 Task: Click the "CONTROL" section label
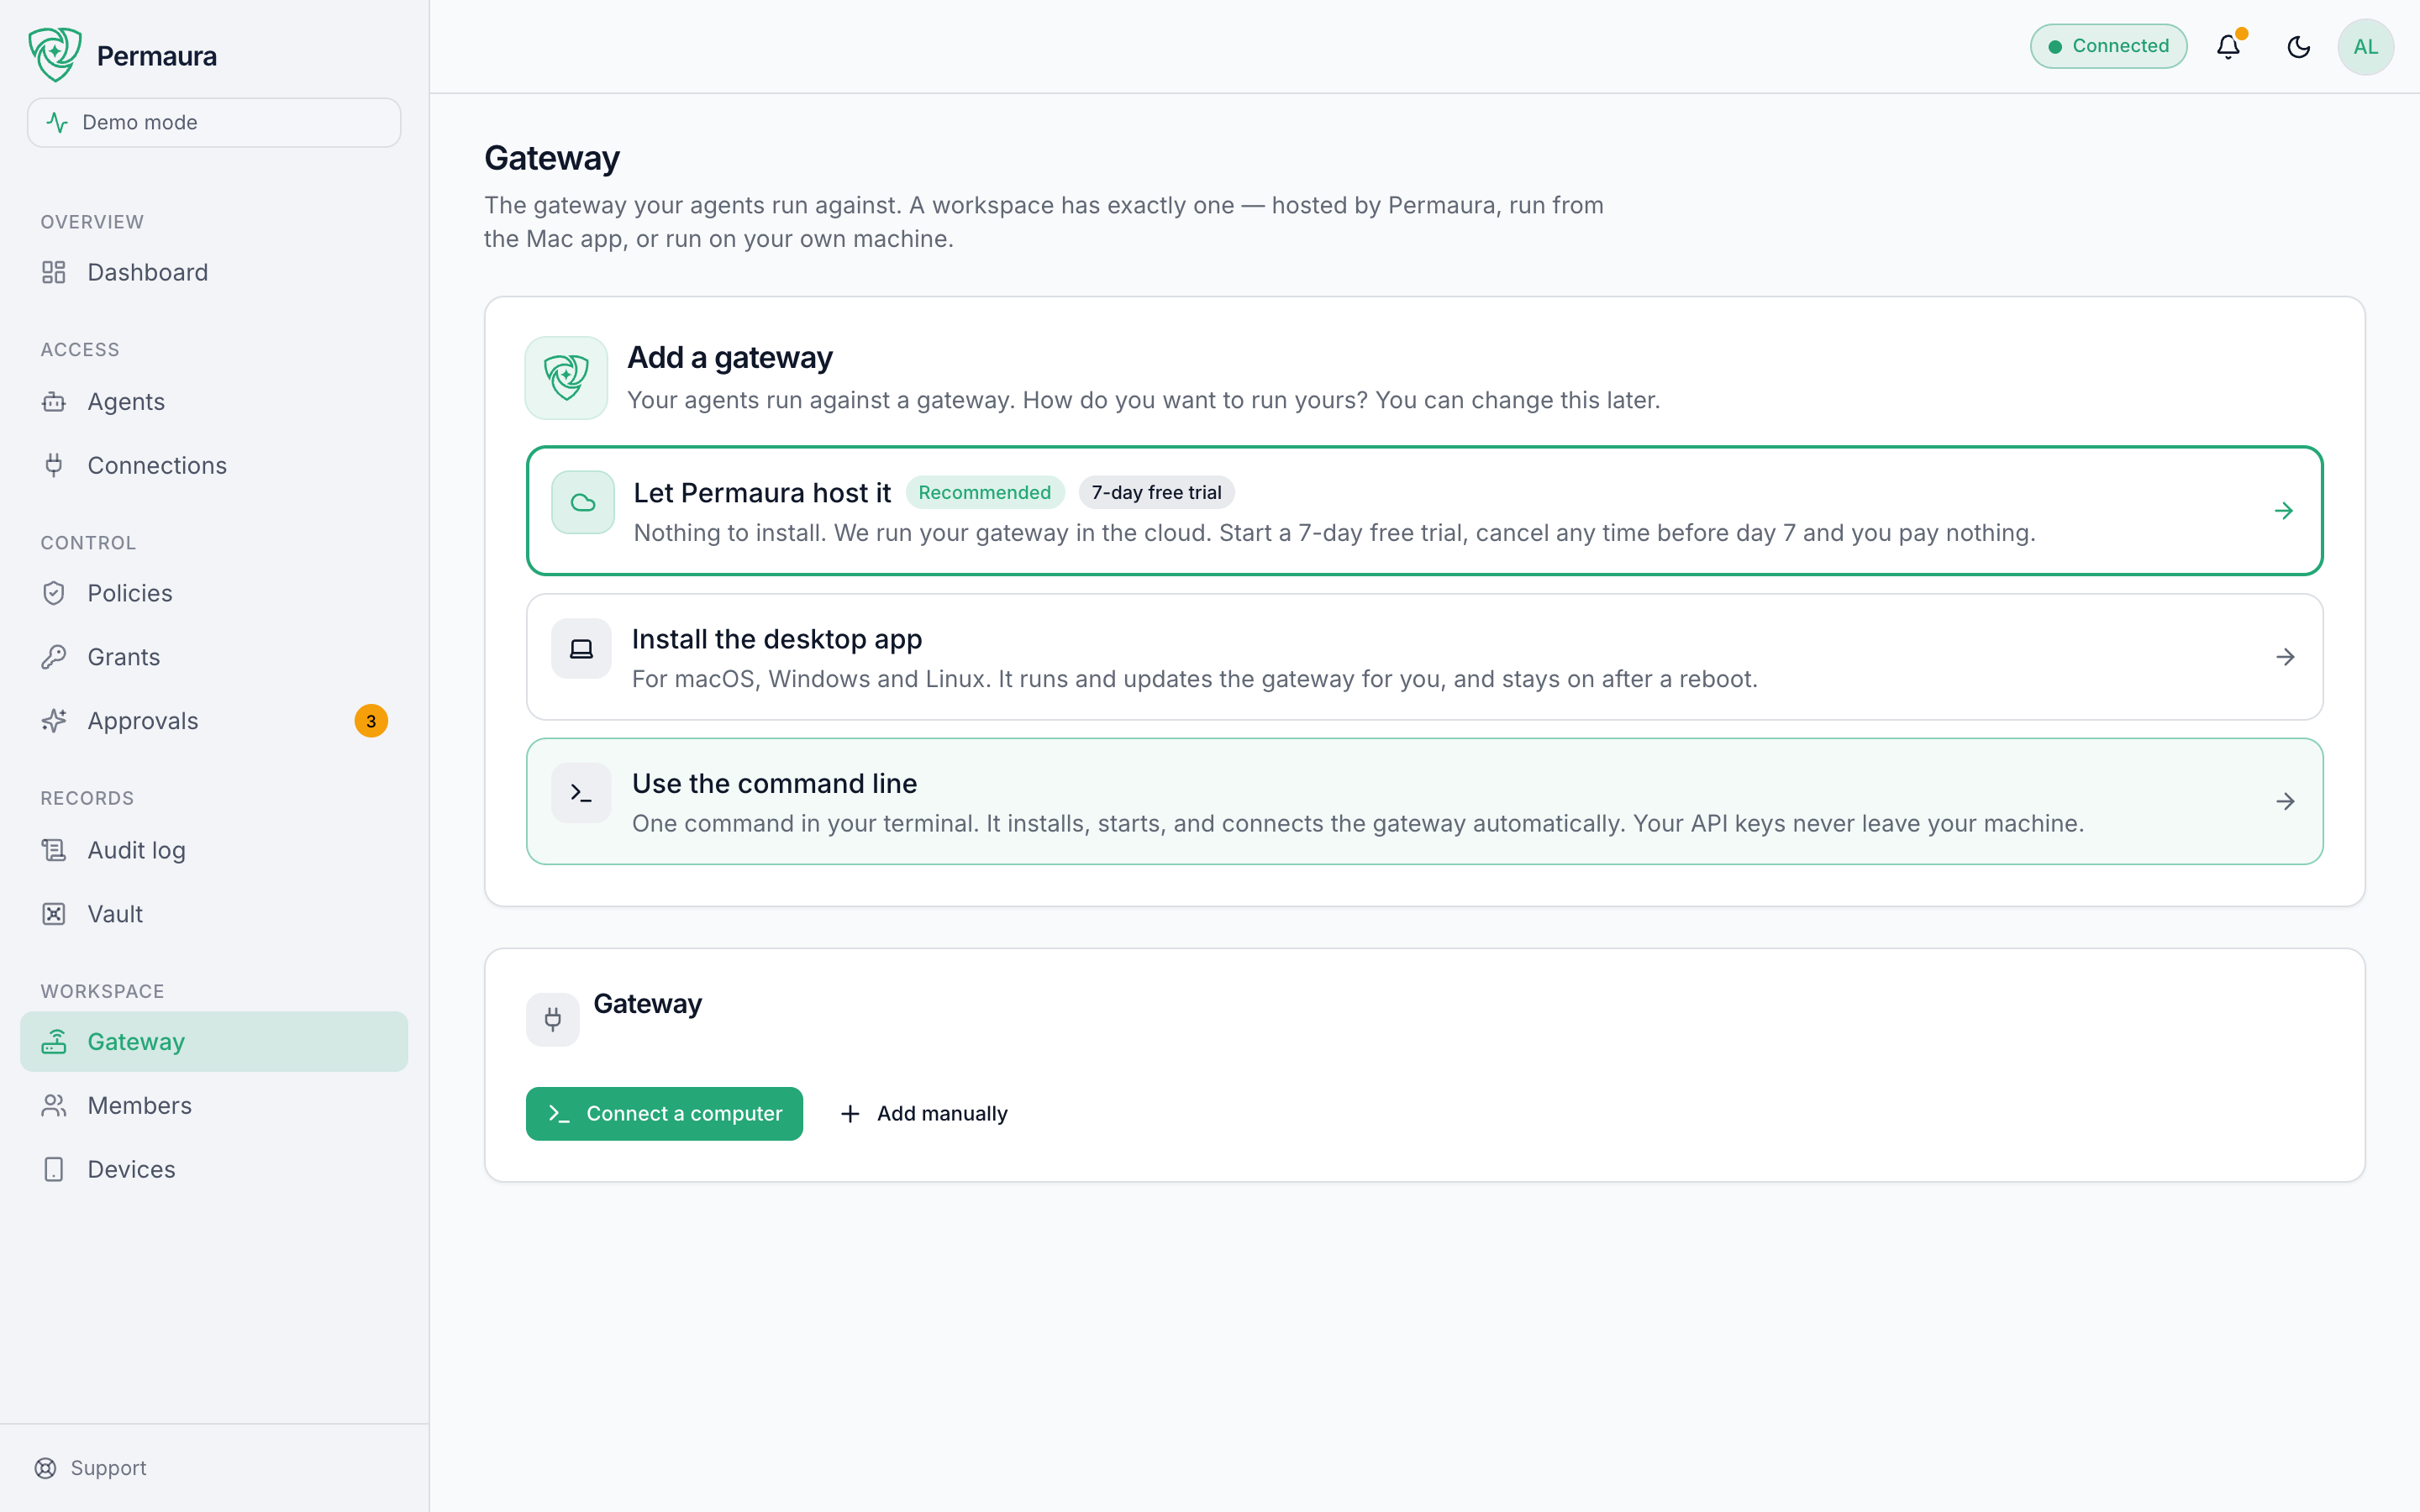pos(88,543)
